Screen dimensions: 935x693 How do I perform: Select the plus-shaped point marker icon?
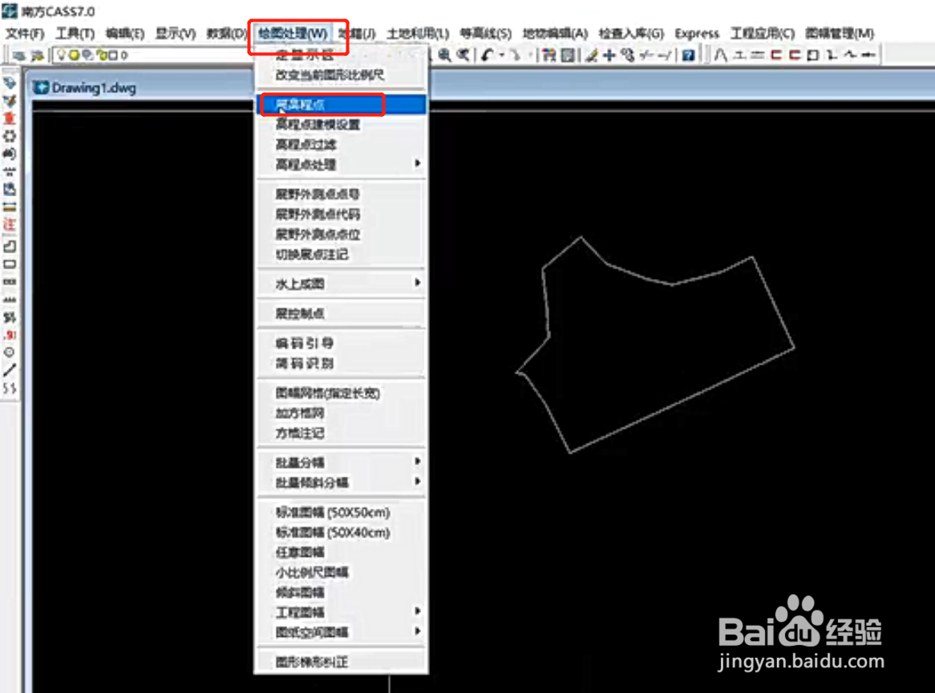click(609, 55)
